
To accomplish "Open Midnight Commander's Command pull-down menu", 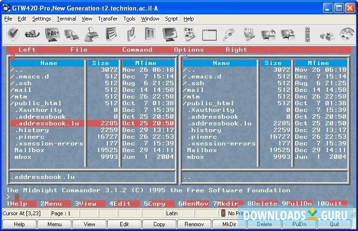I will click(x=137, y=49).
